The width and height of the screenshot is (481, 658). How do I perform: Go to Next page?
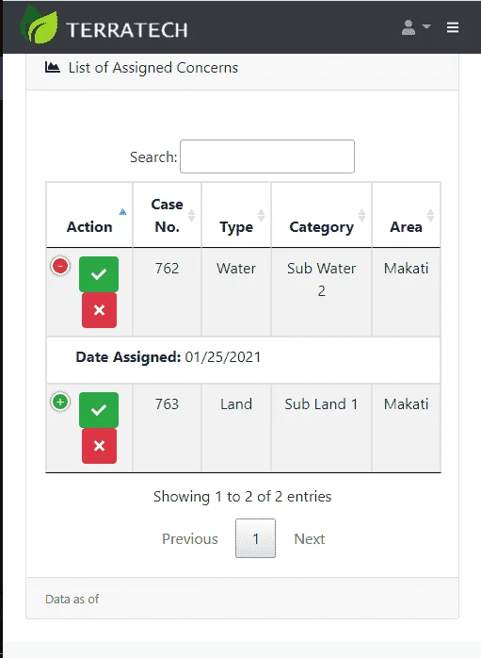point(309,539)
